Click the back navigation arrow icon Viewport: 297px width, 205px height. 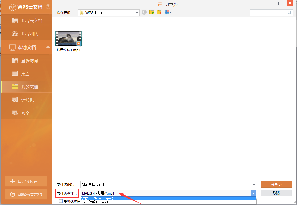click(144, 12)
